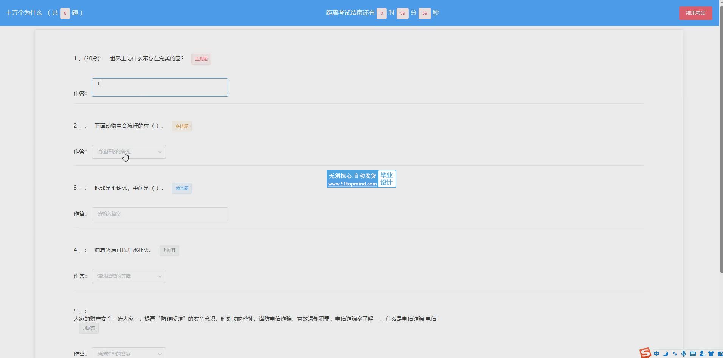Open the Sogou toolbox grid icon
Image resolution: width=723 pixels, height=358 pixels.
[720, 354]
